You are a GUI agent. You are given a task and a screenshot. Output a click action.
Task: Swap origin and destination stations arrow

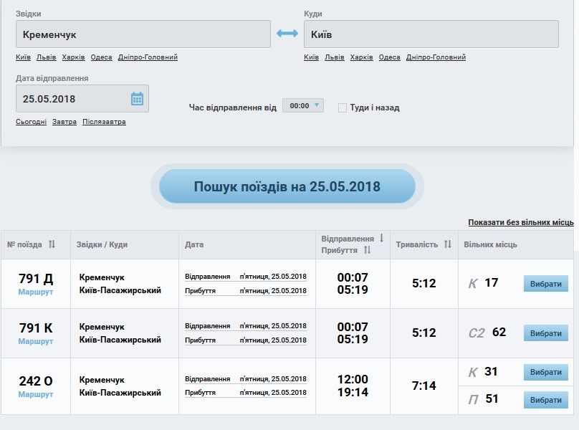coord(287,34)
